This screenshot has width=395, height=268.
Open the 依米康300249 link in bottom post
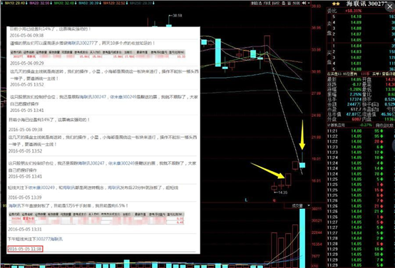pyautogui.click(x=41, y=187)
